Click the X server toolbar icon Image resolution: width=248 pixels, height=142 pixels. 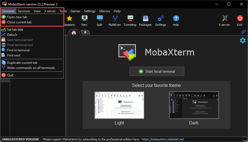coord(225,18)
